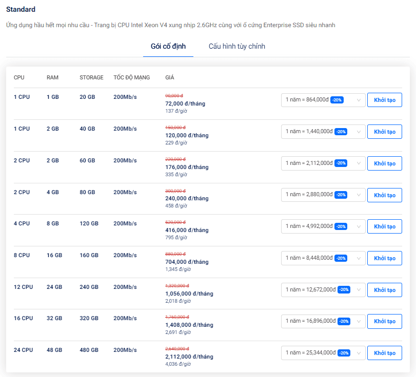This screenshot has width=416, height=377.
Task: Click the 32 GB RAM cell
Action: [x=54, y=318]
